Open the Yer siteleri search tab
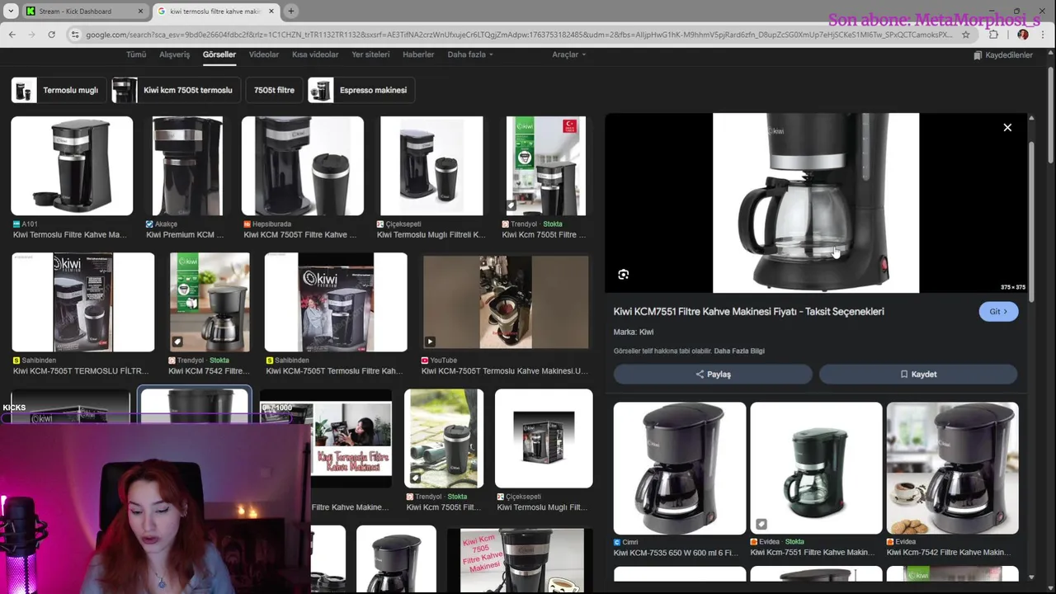 tap(370, 54)
